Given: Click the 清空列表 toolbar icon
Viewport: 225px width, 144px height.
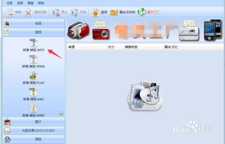Looking at the screenshot, I should [29, 12].
